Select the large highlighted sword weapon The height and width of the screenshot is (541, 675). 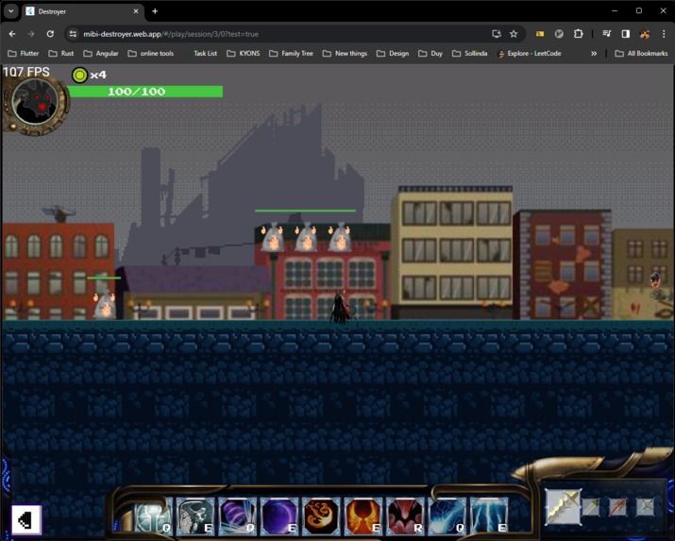pyautogui.click(x=563, y=507)
